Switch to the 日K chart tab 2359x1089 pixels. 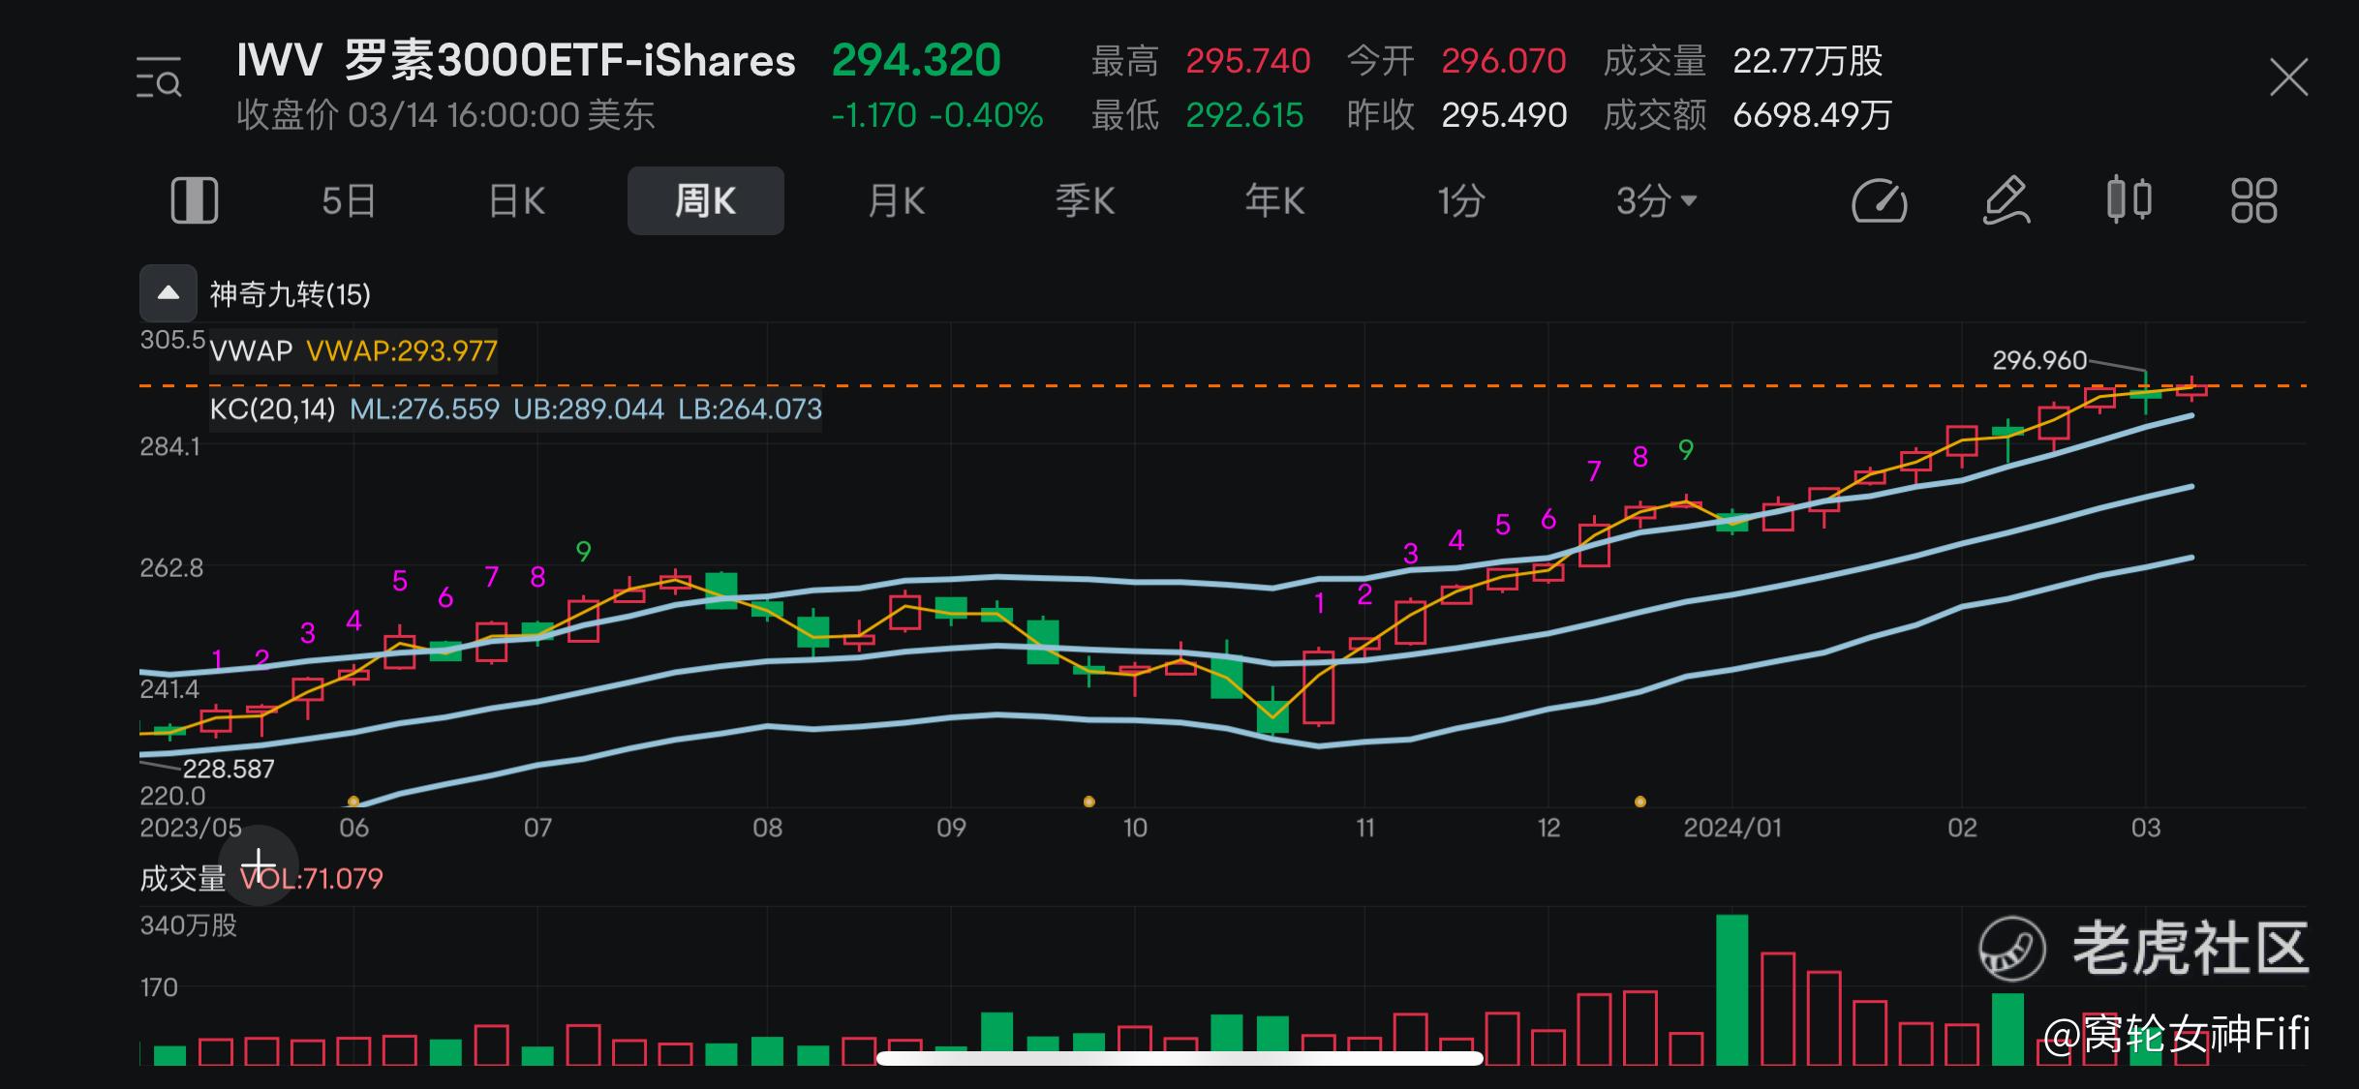click(x=517, y=201)
